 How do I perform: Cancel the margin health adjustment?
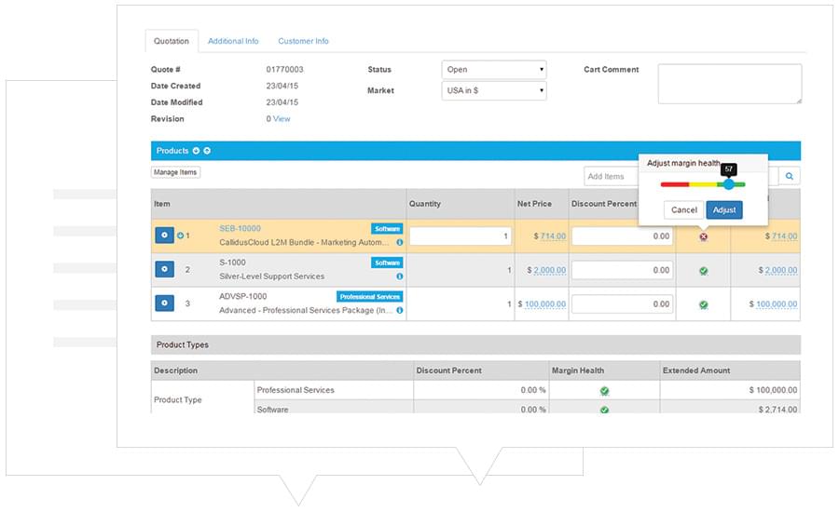684,210
